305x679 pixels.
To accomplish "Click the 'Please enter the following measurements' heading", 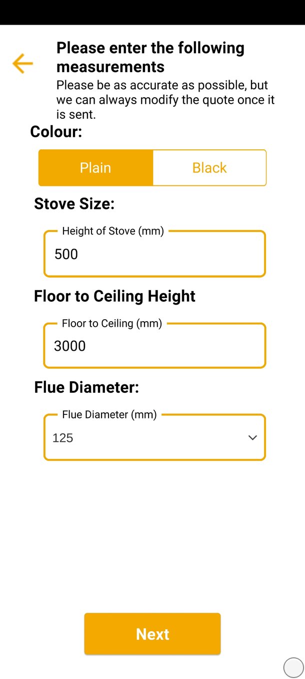I will pyautogui.click(x=150, y=57).
